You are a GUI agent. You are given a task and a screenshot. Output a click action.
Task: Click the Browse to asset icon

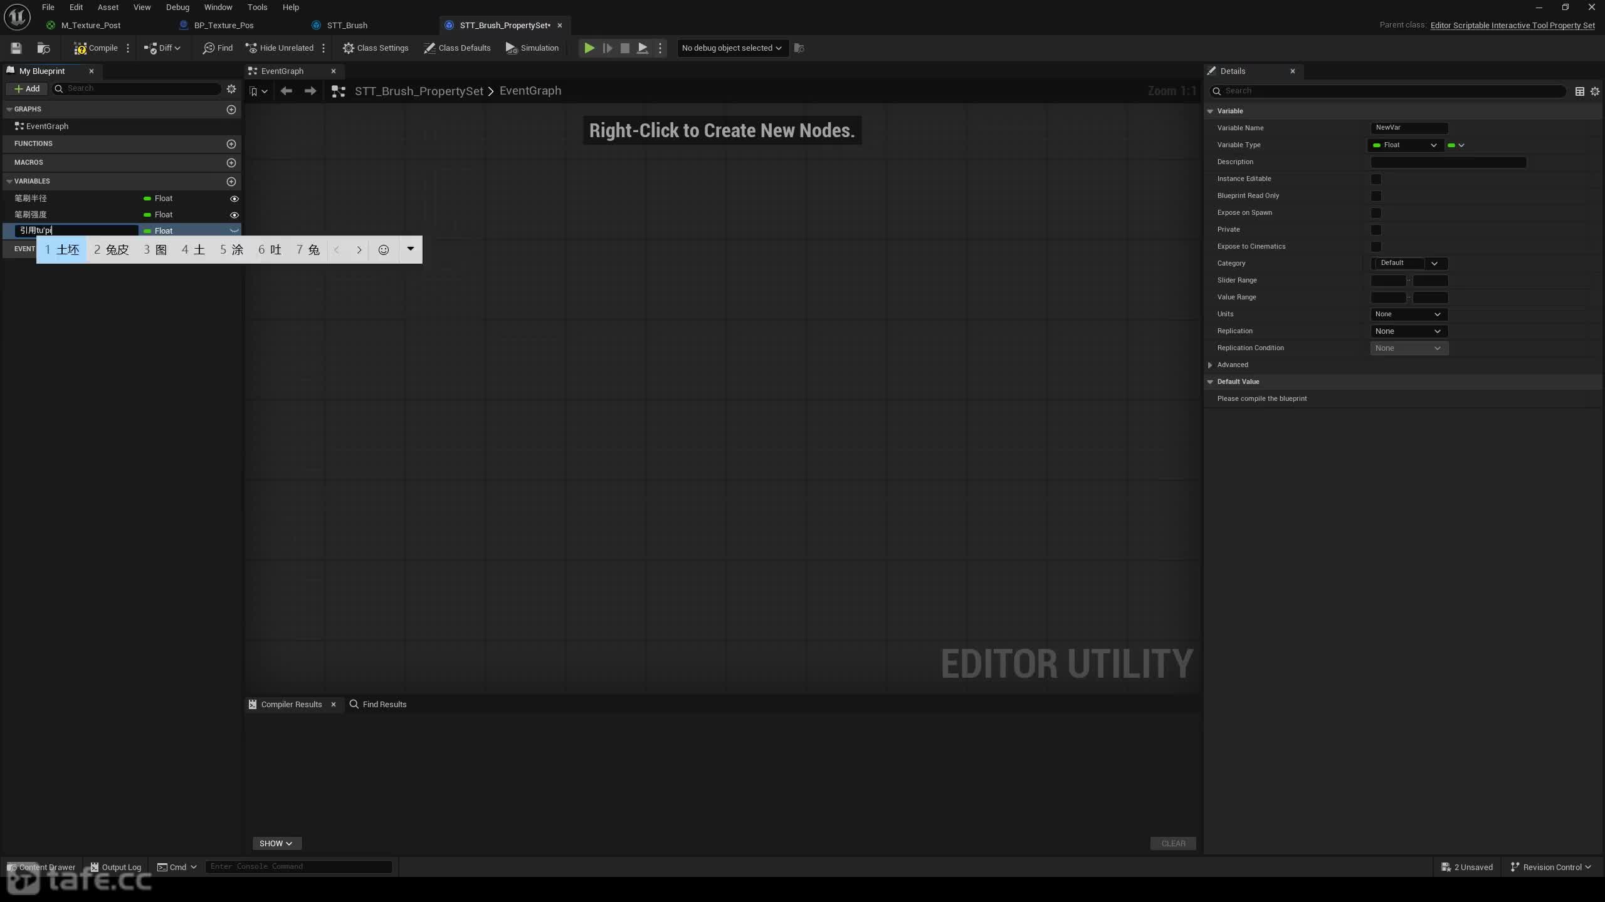43,48
